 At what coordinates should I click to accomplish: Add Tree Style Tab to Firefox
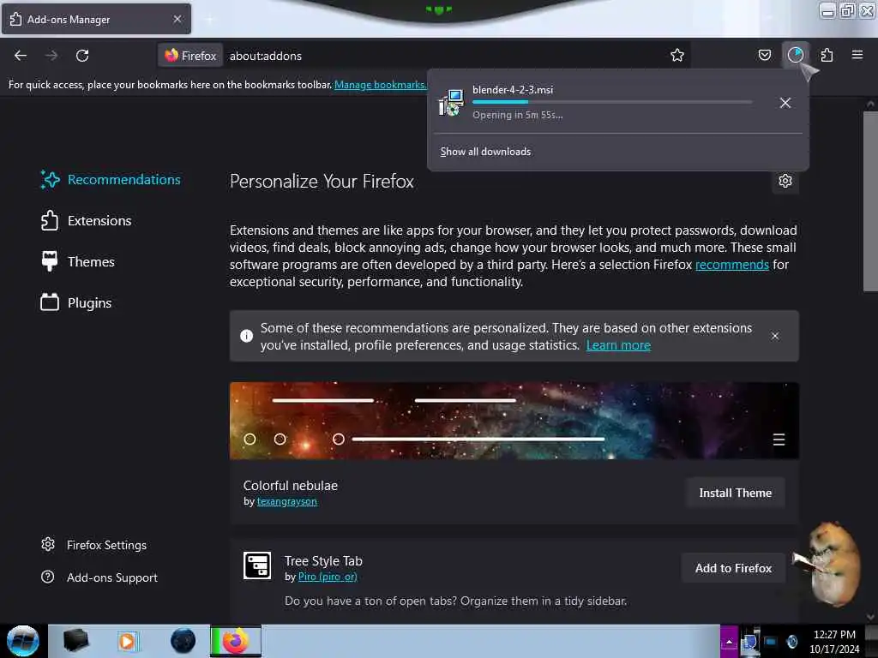(733, 568)
